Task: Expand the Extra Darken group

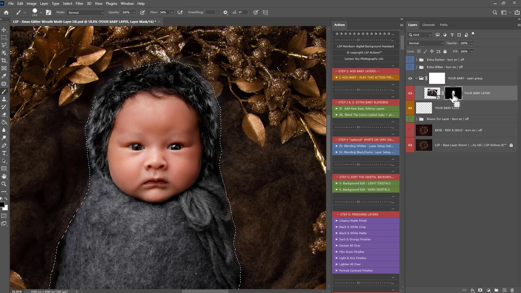Action: [416, 59]
